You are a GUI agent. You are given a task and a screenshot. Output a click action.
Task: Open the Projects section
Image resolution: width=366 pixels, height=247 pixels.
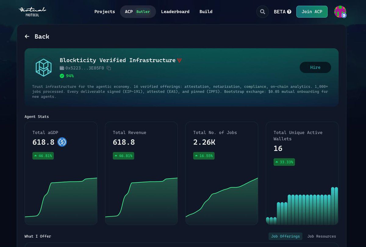point(105,12)
